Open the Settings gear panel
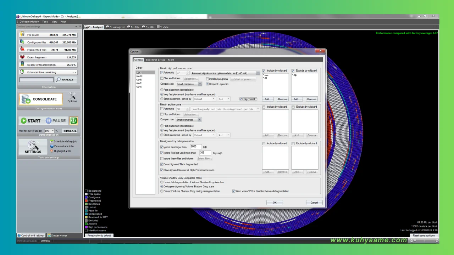 (33, 147)
